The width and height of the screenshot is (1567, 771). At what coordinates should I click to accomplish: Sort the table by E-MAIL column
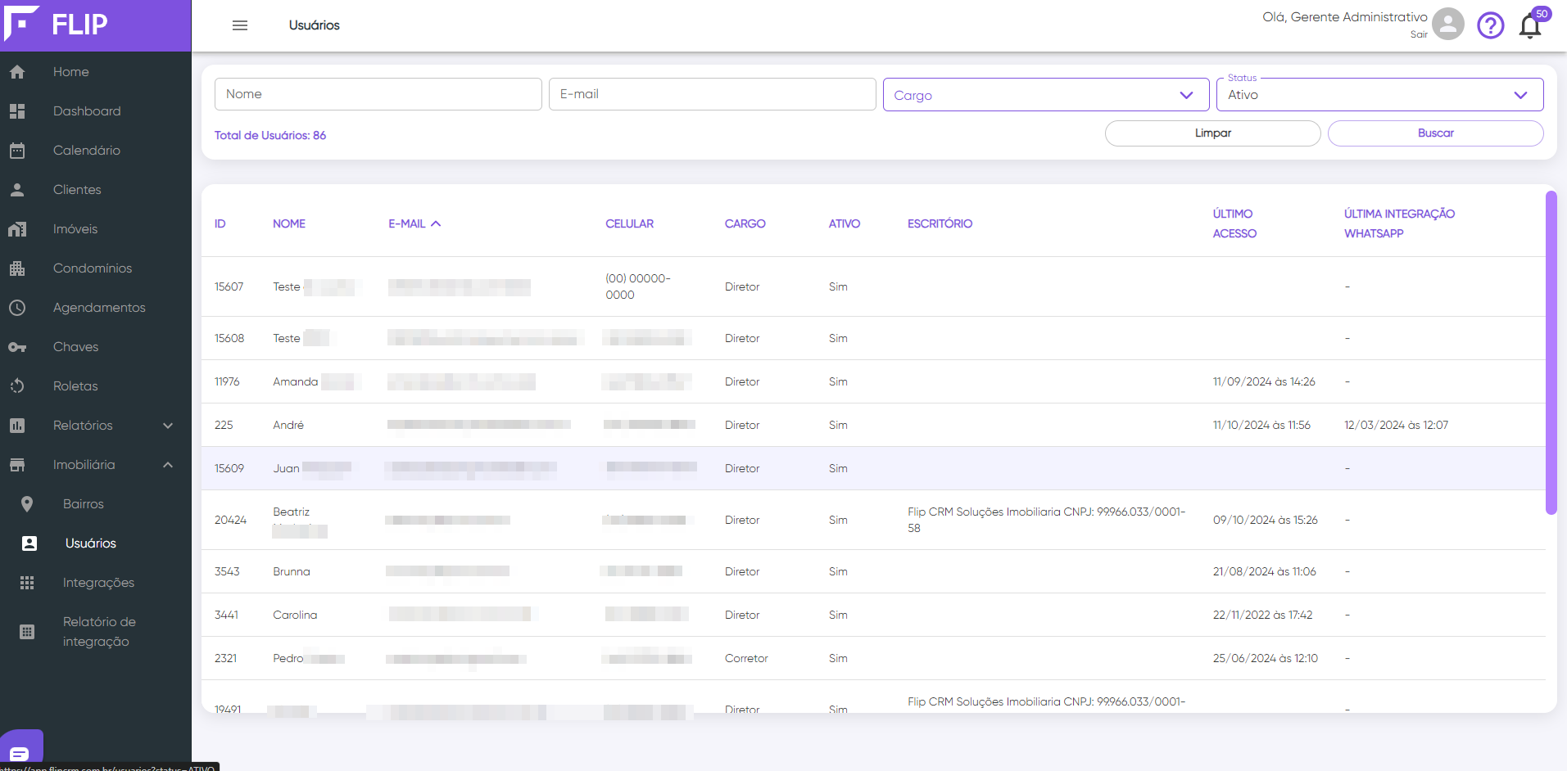point(414,223)
